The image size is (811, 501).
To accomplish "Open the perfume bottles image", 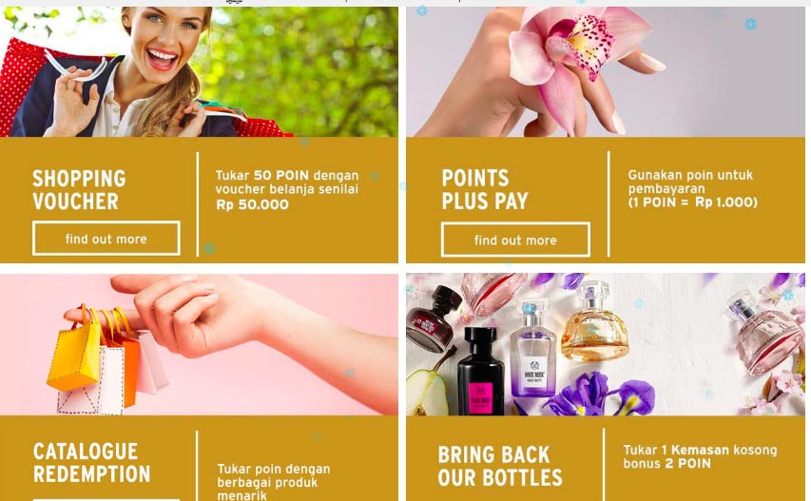I will pos(605,344).
